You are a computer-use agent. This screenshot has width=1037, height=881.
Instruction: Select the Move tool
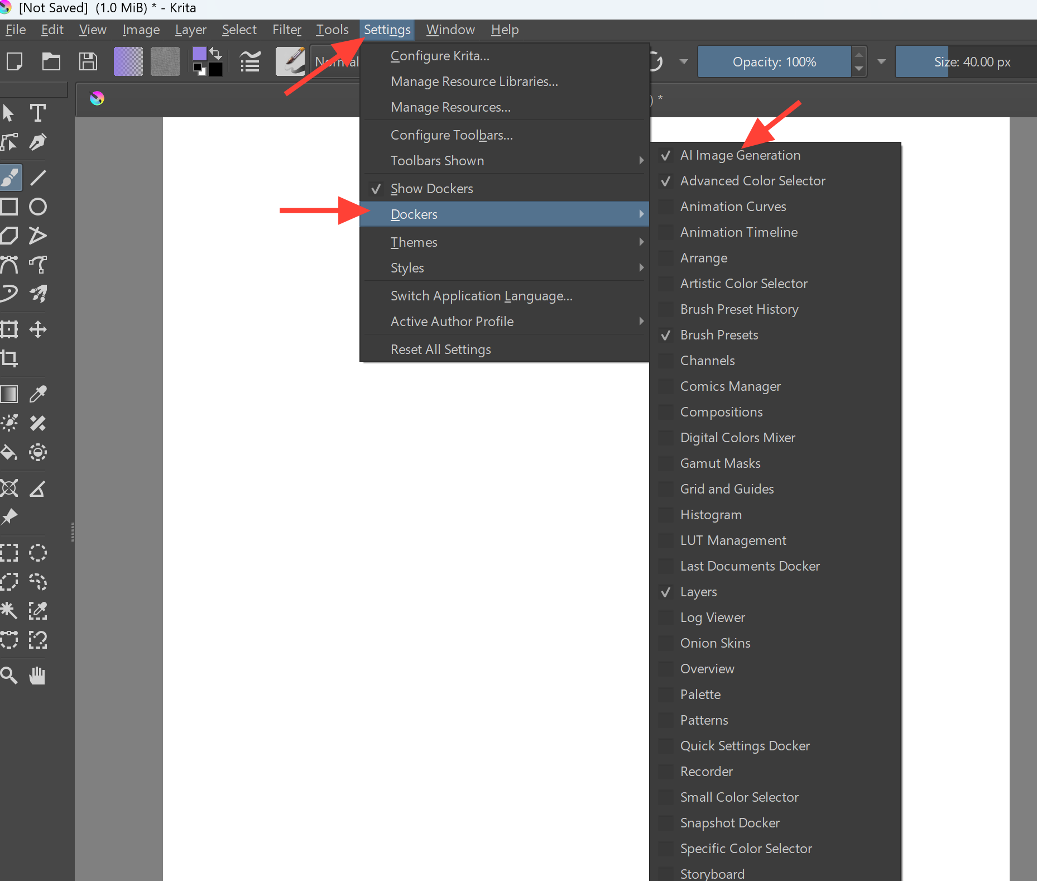click(x=37, y=329)
